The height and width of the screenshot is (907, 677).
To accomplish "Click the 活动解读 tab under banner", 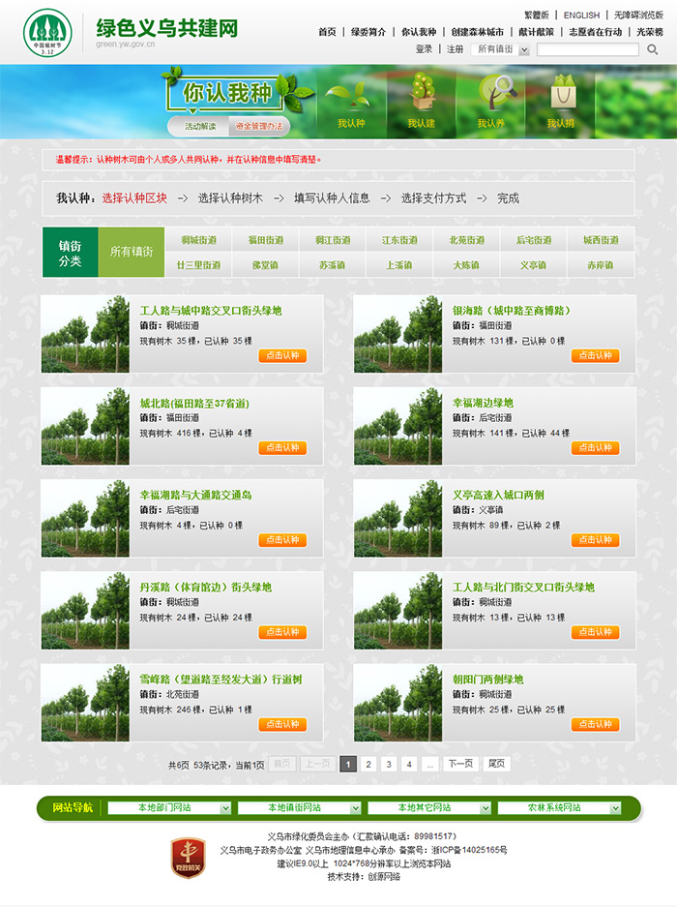I will [200, 126].
